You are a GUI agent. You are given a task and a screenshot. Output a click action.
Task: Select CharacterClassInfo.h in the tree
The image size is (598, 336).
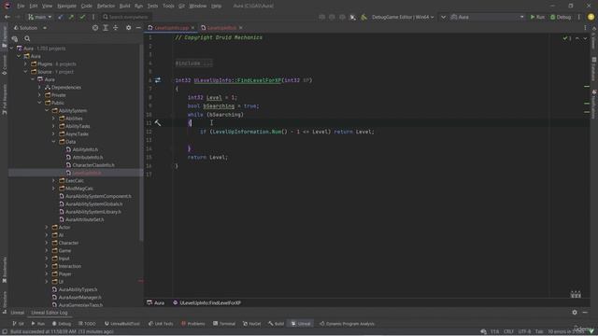[x=93, y=165]
